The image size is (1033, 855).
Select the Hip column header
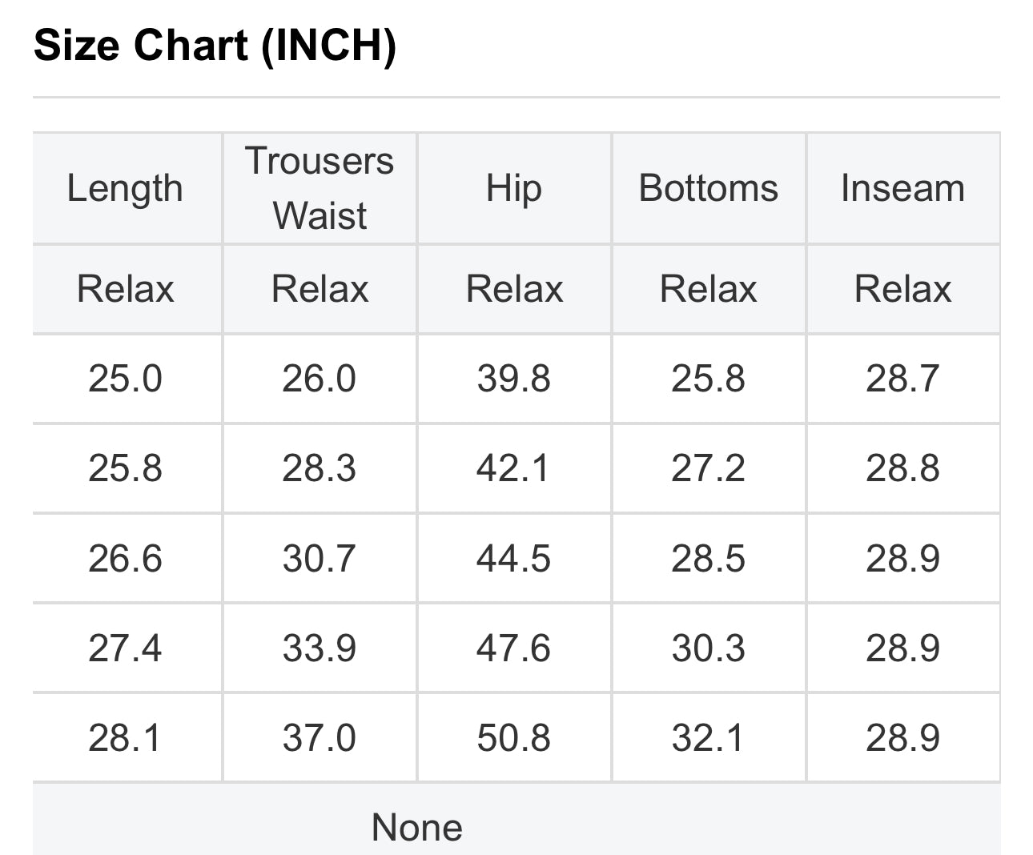tap(514, 189)
